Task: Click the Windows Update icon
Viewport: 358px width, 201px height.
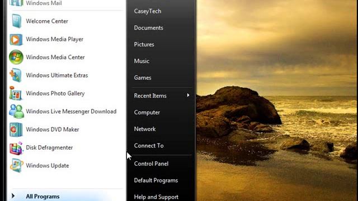Action: 16,166
